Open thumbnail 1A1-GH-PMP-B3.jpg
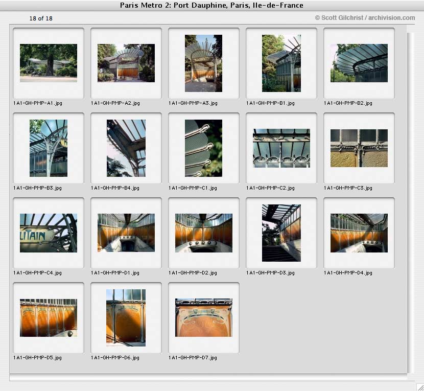424x391 pixels. tap(49, 148)
